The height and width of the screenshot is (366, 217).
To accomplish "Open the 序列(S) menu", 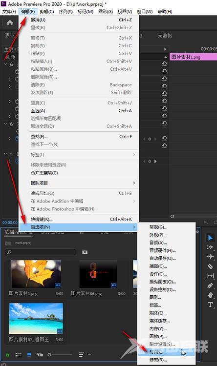I will coord(65,11).
